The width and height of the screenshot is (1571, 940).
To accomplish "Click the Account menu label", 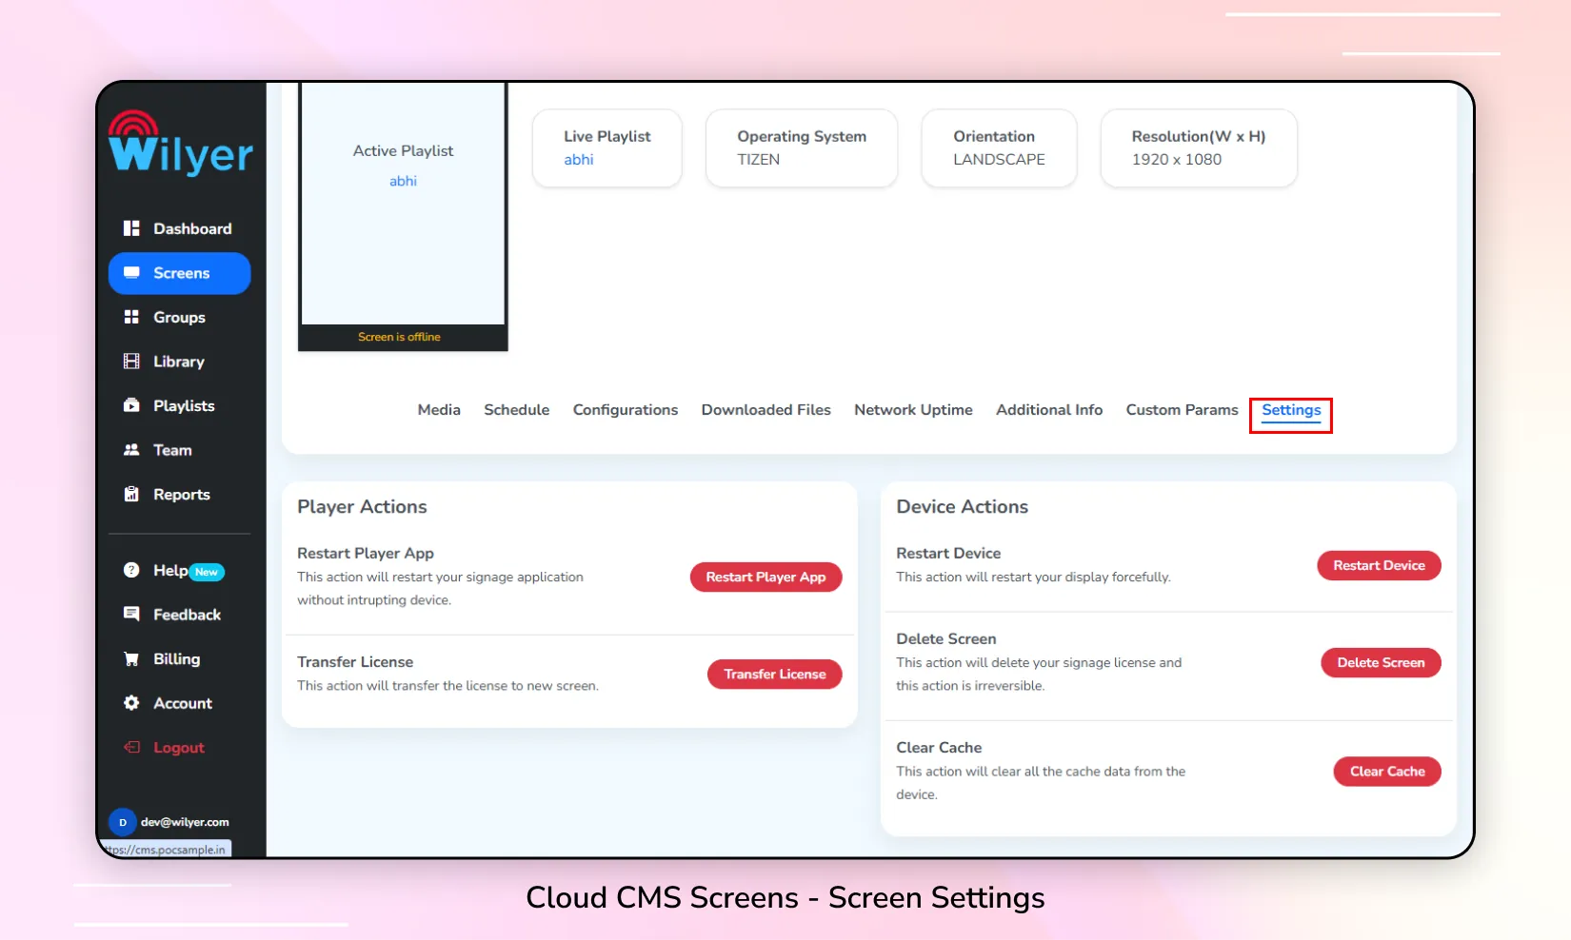I will coord(183,703).
